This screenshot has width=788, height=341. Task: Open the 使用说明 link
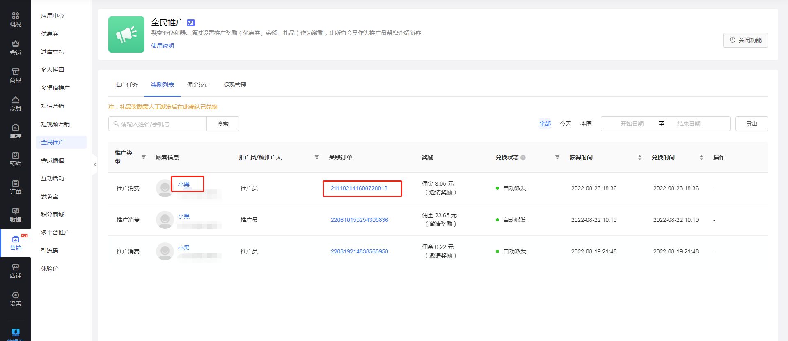[163, 46]
